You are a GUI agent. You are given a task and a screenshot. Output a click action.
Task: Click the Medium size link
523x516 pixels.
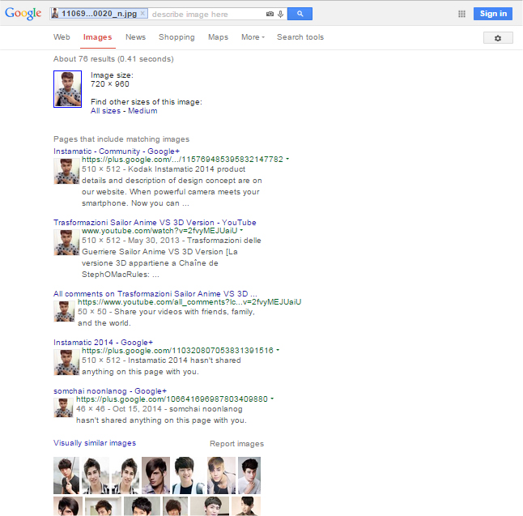click(x=142, y=111)
